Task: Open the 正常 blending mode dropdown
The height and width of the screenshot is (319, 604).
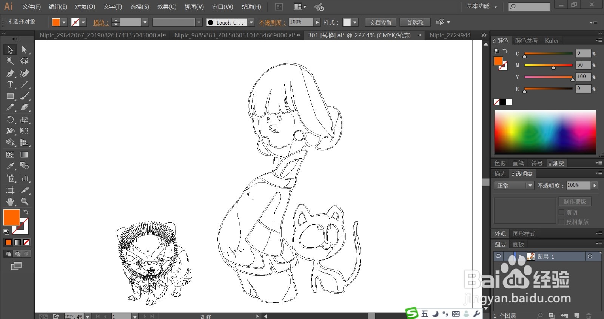Action: coord(514,186)
